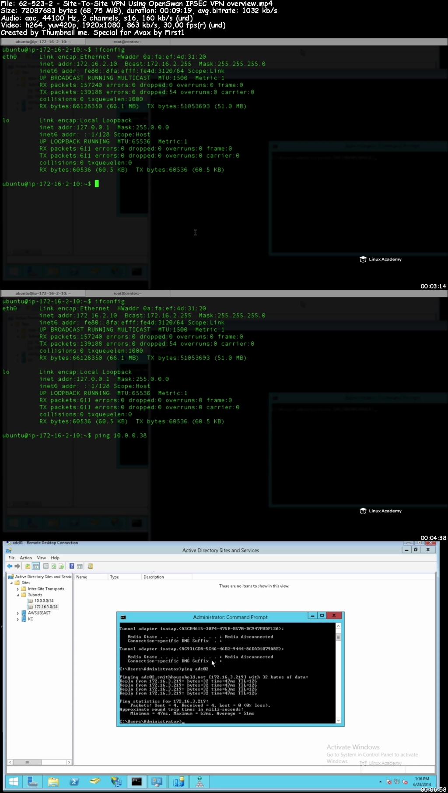
Task: Select the AWSUSEAST site
Action: (x=36, y=613)
